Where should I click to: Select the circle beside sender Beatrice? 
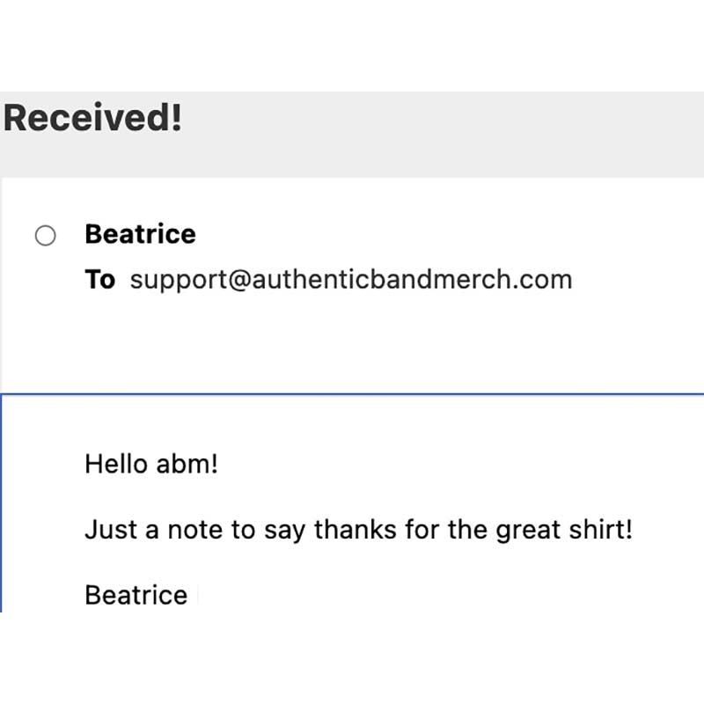point(45,236)
